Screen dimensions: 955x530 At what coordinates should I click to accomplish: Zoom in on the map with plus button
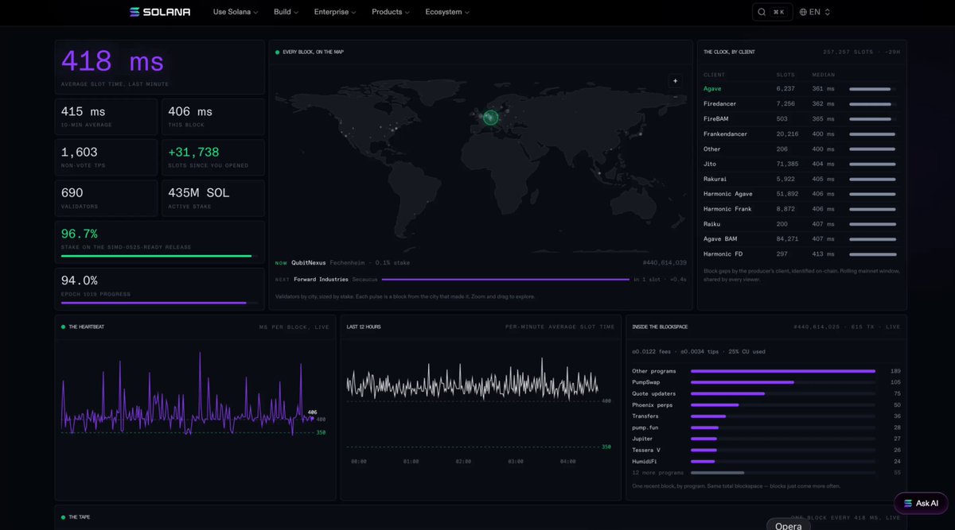[x=675, y=80]
